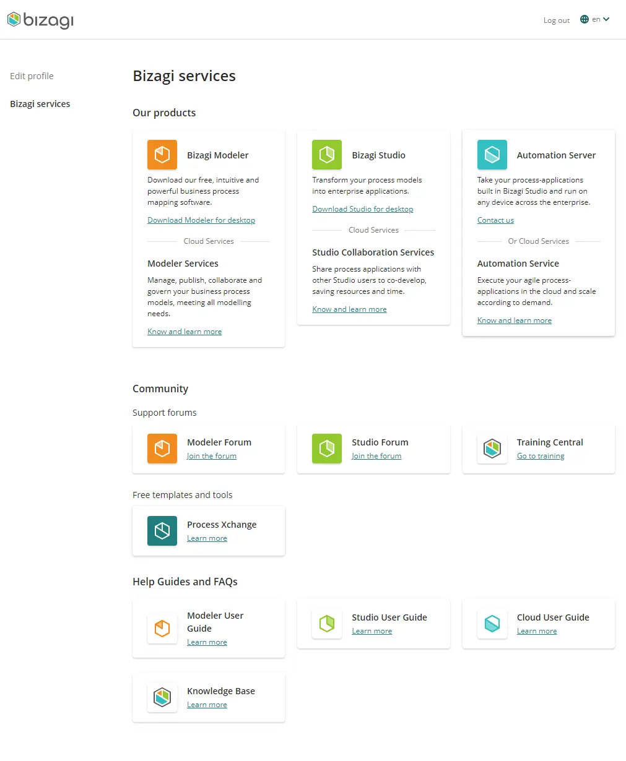Click the Bizagi Studio card title
The height and width of the screenshot is (761, 626).
378,155
